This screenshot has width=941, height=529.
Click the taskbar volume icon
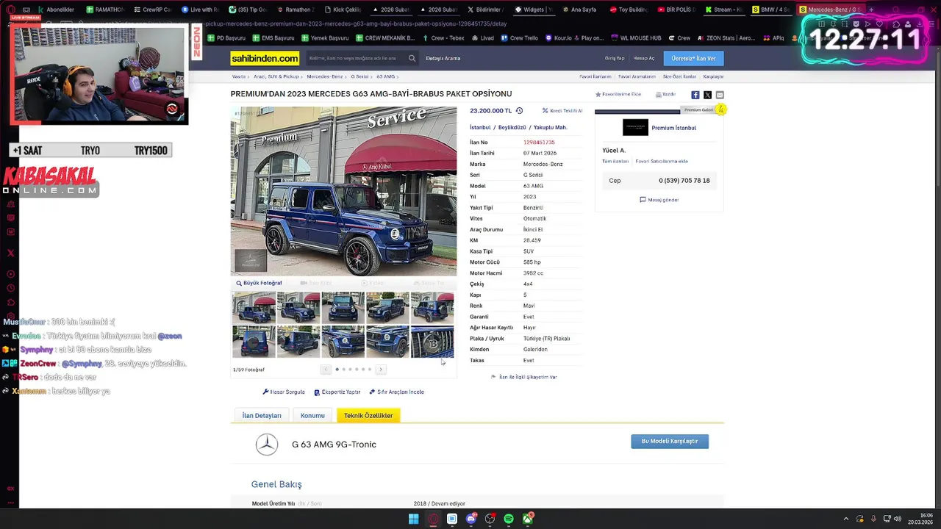coord(897,519)
